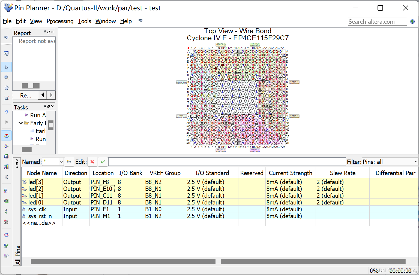Close the Tasks panel
The width and height of the screenshot is (419, 275).
pyautogui.click(x=52, y=106)
